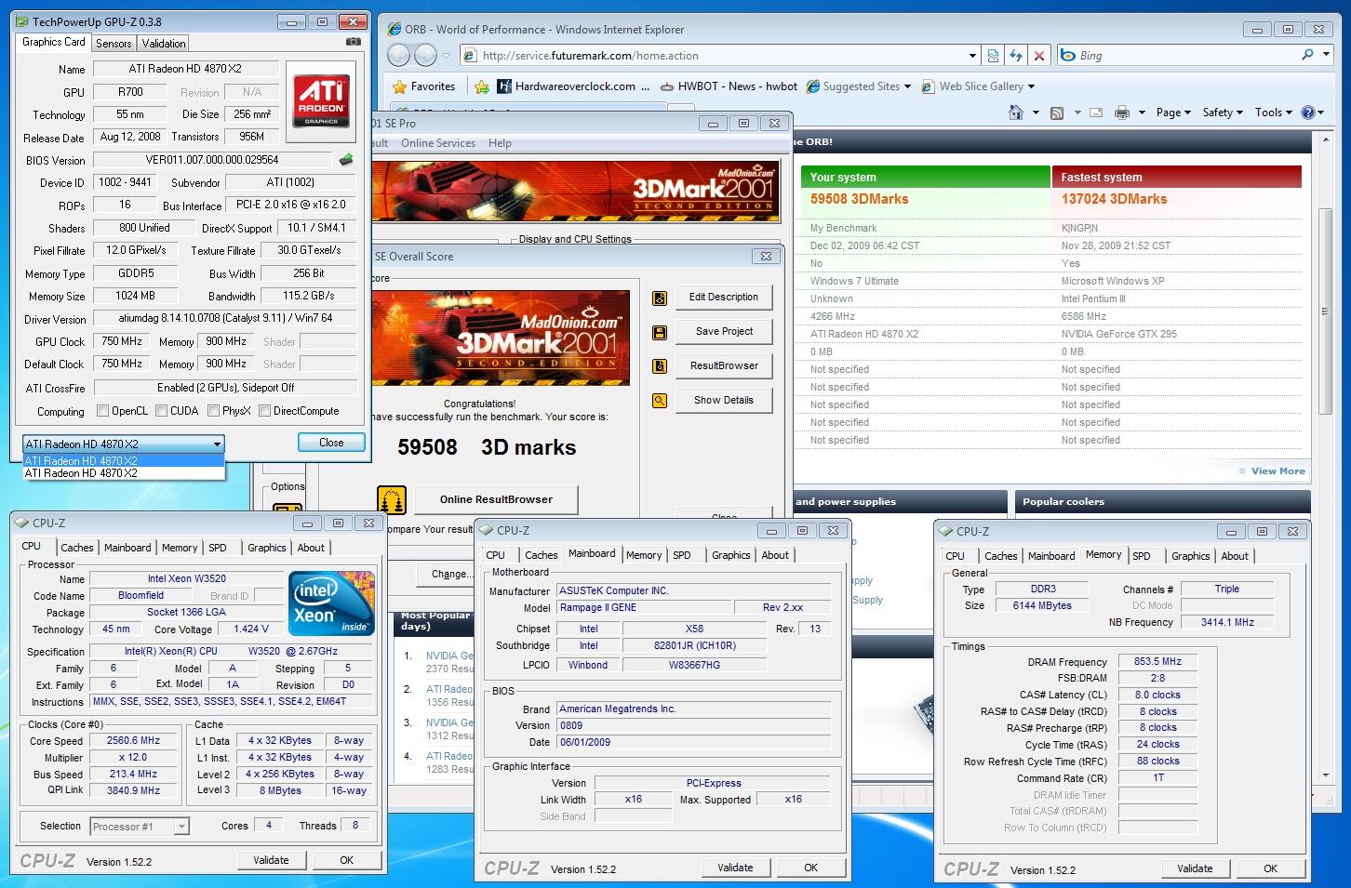Click the GPU-Z screenshot camera icon
This screenshot has width=1351, height=888.
(354, 42)
